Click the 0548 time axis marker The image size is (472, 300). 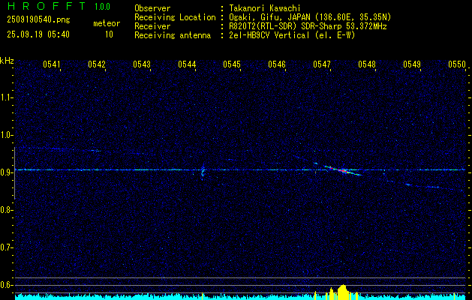(367, 64)
